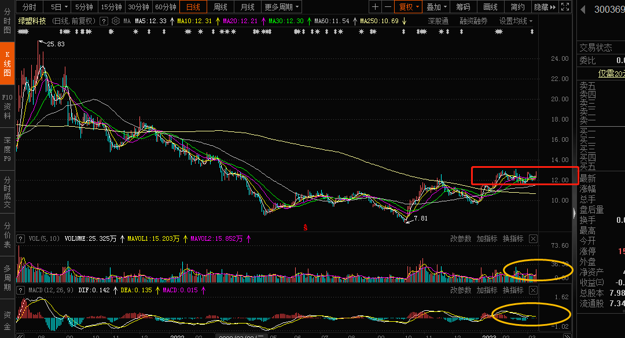Collapse the right quote panel handle
The image size is (625, 338).
pos(574,213)
